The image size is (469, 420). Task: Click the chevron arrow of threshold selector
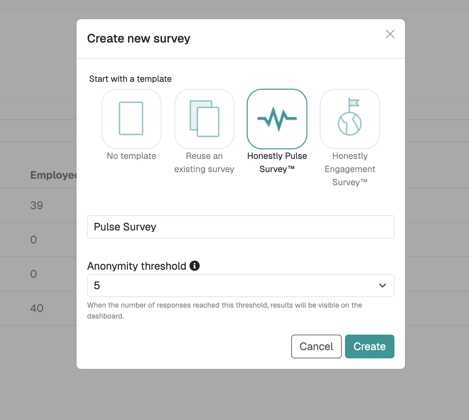click(x=382, y=285)
